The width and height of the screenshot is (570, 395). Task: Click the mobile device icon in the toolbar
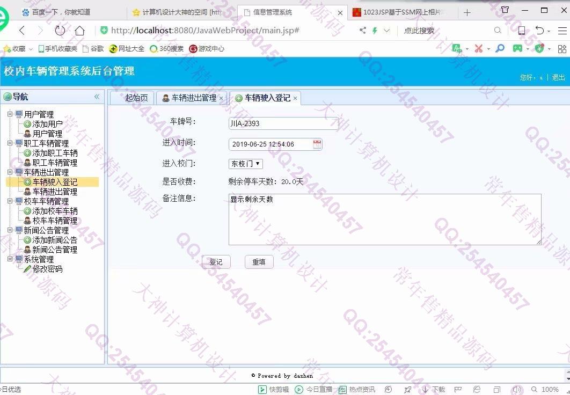pos(521,31)
